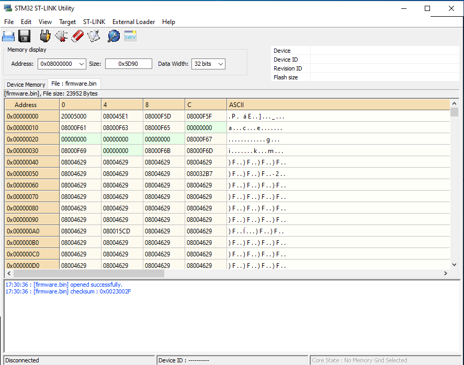Screen dimensions: 464x365
Task: Click the globe update toolbar icon
Action: [114, 37]
